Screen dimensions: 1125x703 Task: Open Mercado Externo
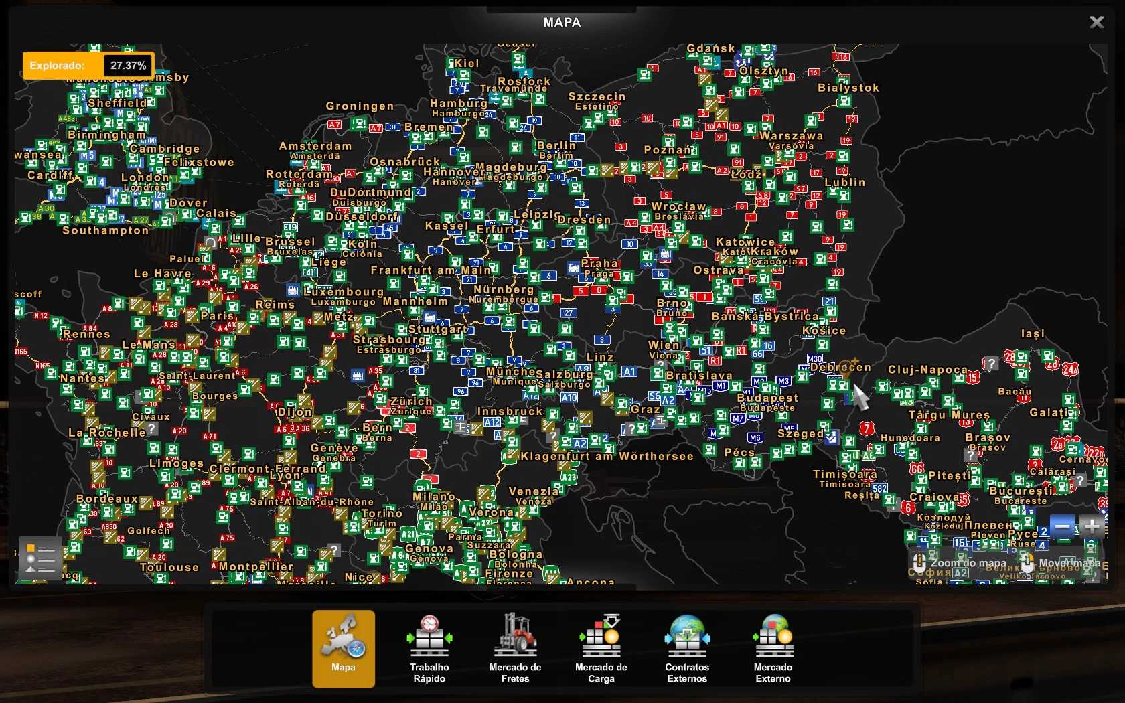(x=773, y=648)
